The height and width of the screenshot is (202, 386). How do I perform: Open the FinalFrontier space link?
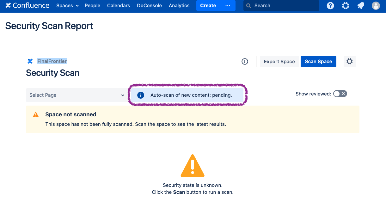tap(52, 61)
